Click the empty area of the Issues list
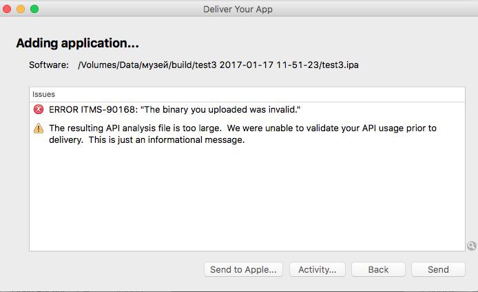The height and width of the screenshot is (292, 478). click(247, 199)
